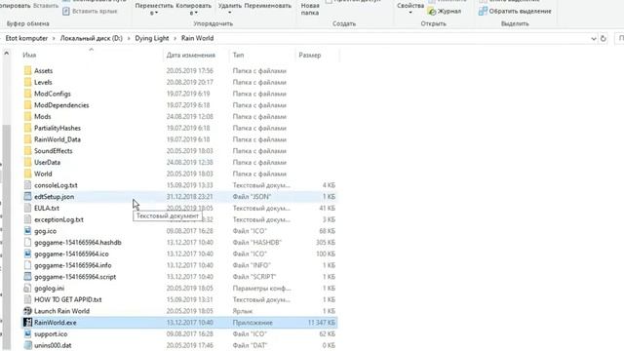Select the goggame-1541665964.info file name
Image resolution: width=624 pixels, height=351 pixels.
[x=73, y=266]
